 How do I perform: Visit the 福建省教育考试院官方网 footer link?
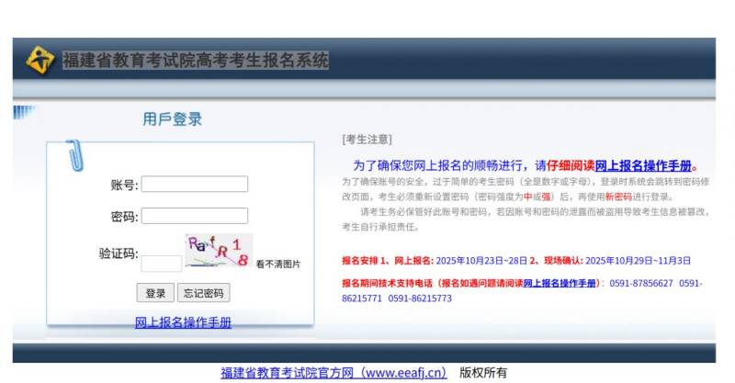334,373
